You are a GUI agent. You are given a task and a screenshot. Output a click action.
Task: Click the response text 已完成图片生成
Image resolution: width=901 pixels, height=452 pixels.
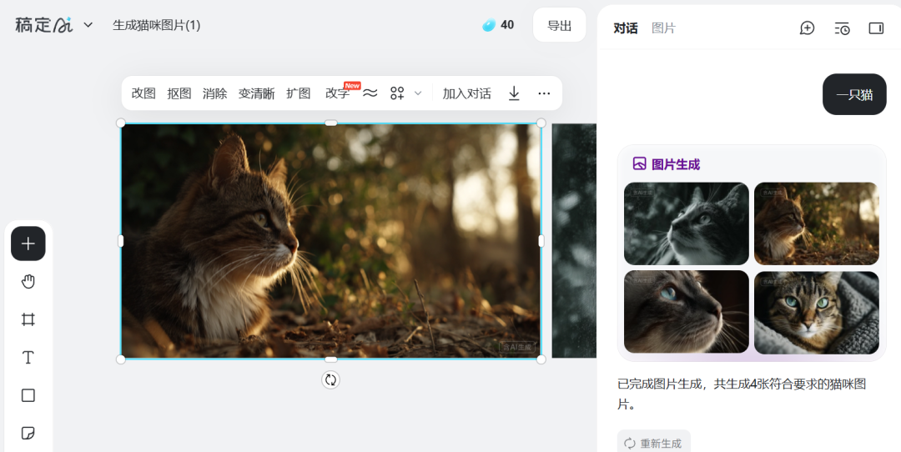tap(660, 384)
